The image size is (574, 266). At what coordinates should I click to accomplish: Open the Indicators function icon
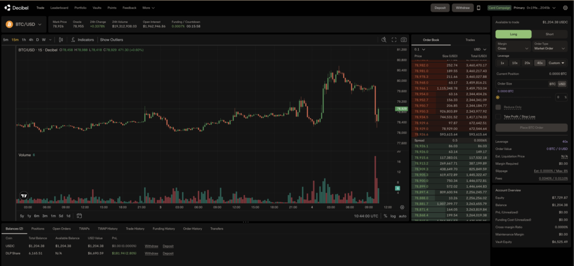tap(73, 40)
